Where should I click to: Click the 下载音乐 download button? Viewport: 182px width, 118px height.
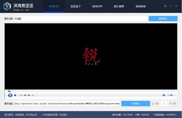coord(136,103)
